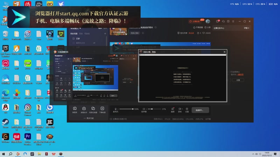Add a new scene with the plus icon

(105, 33)
